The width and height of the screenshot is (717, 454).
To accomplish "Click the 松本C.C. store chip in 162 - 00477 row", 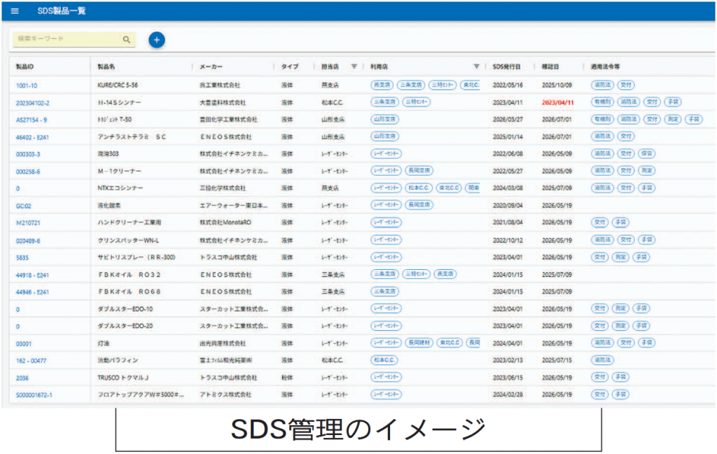I will pyautogui.click(x=384, y=360).
